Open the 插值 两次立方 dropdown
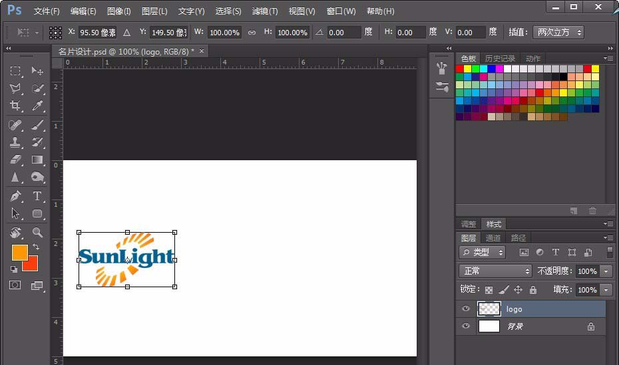619x365 pixels. tap(558, 33)
